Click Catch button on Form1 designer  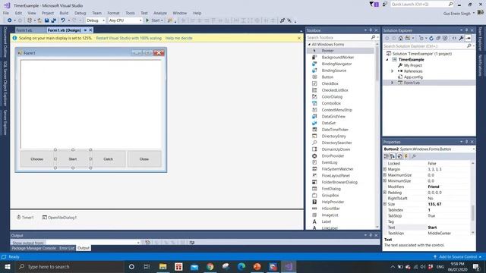[x=109, y=159]
